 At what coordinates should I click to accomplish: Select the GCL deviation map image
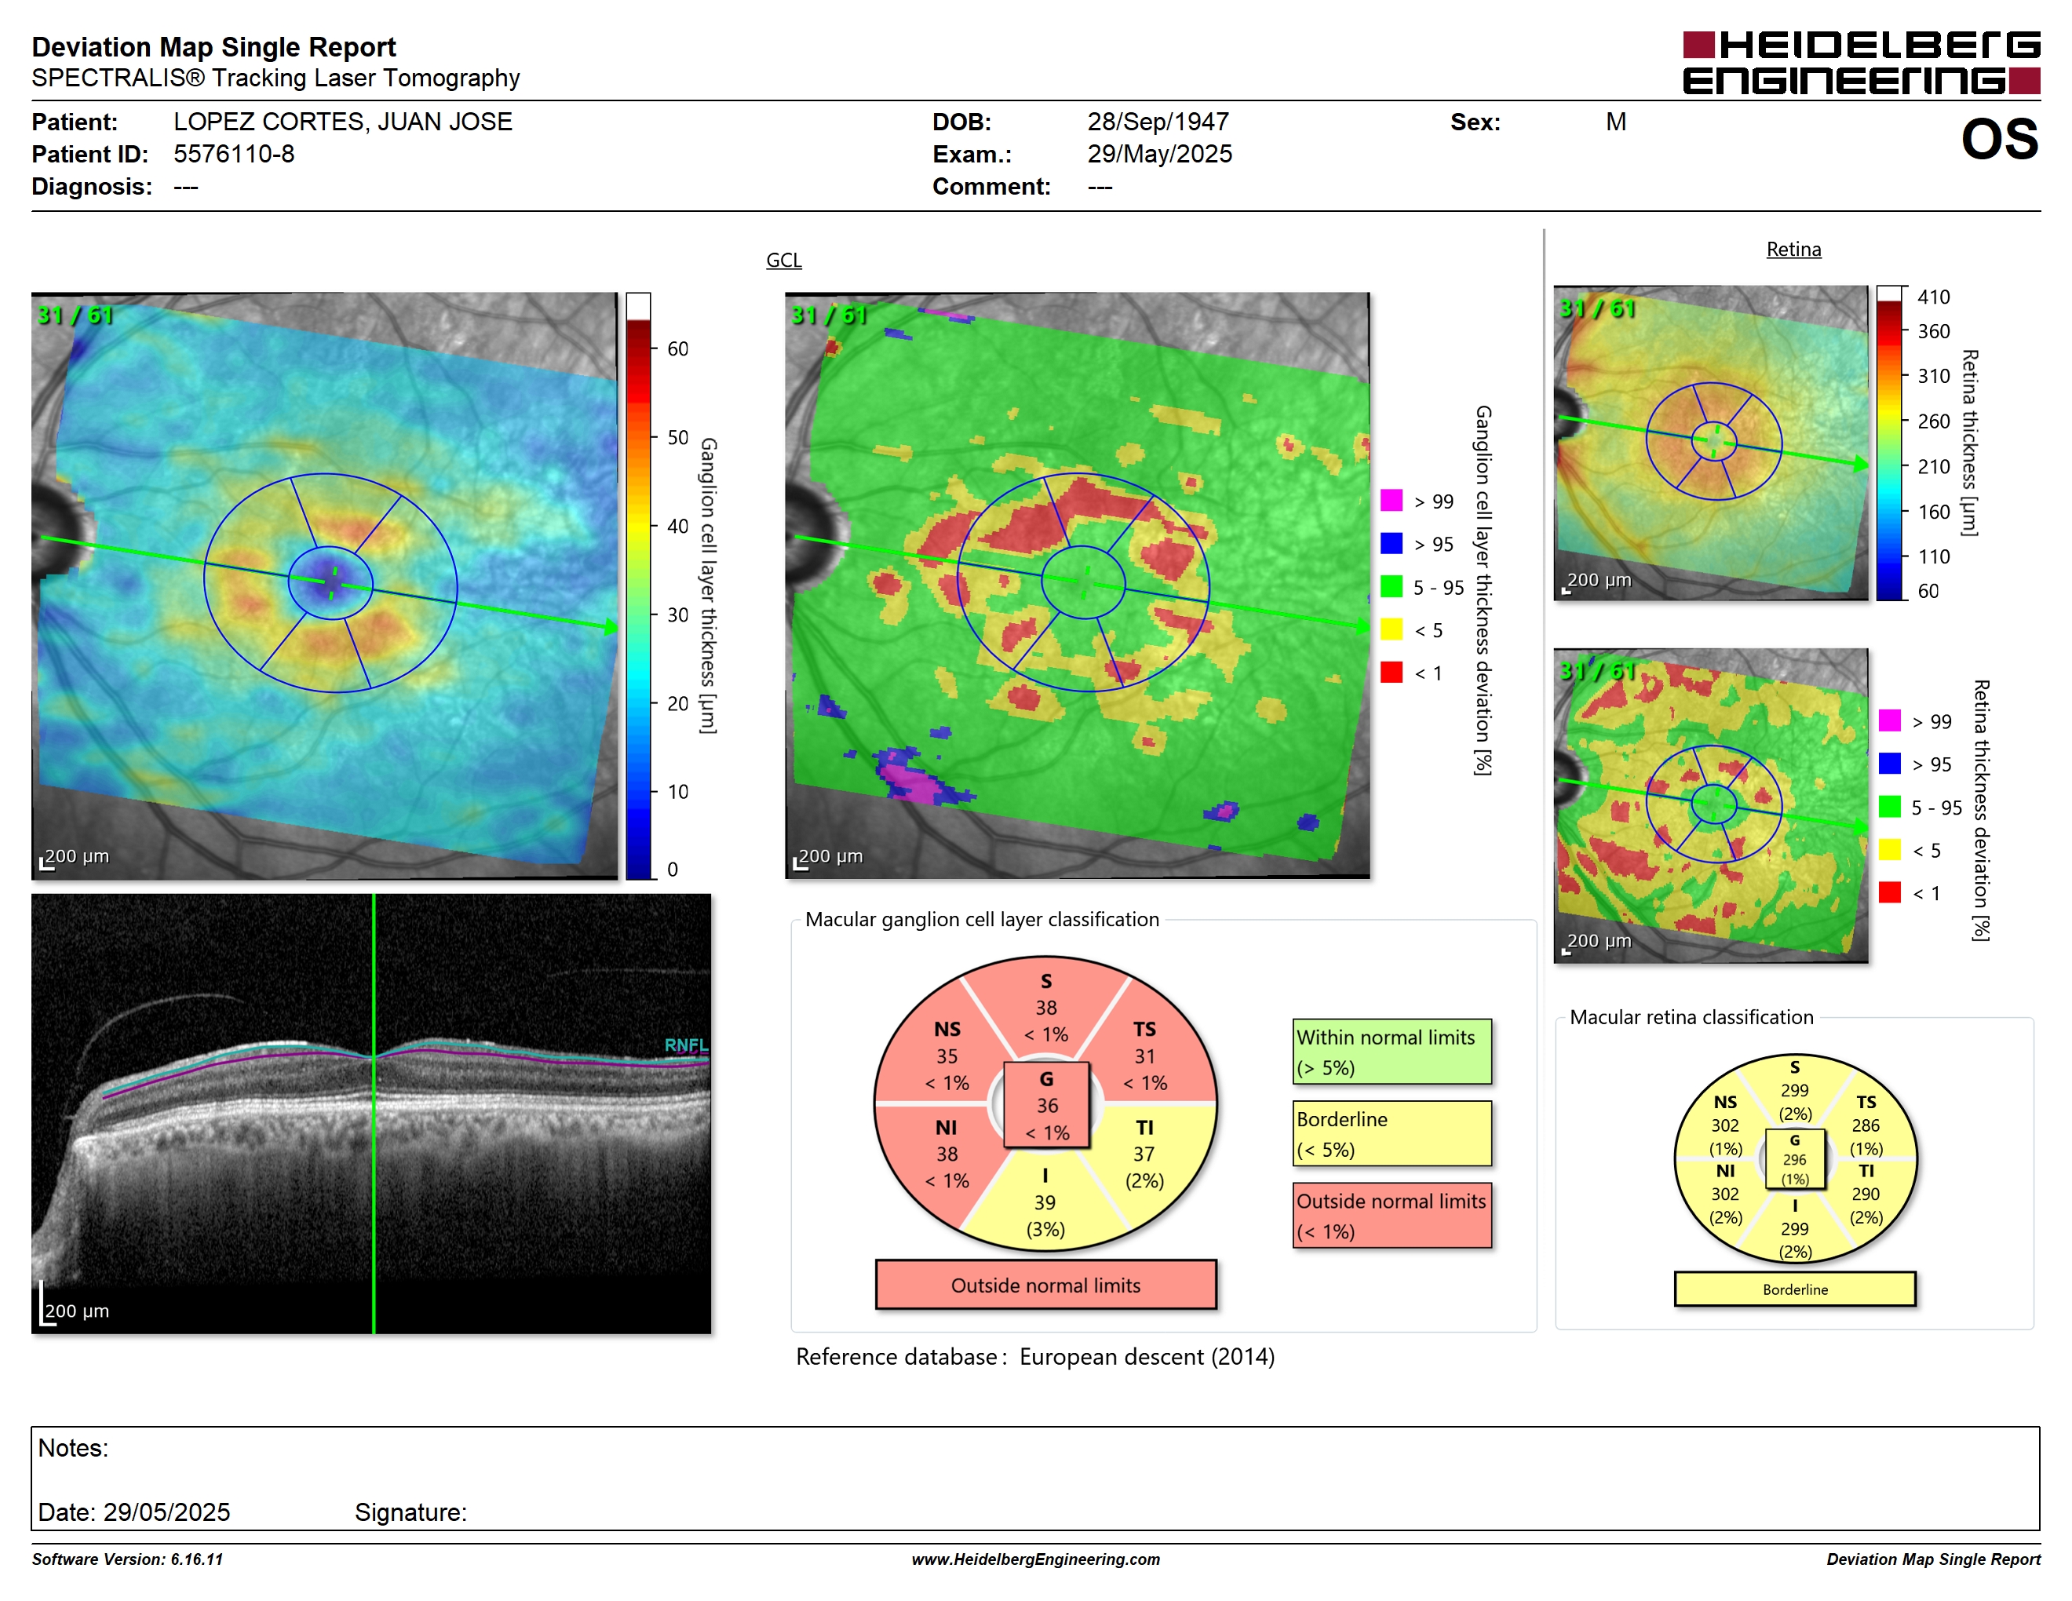[x=1078, y=585]
